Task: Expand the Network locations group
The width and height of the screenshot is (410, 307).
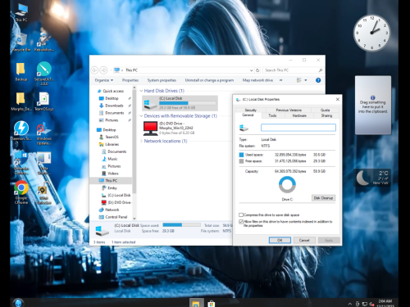Action: coord(141,141)
